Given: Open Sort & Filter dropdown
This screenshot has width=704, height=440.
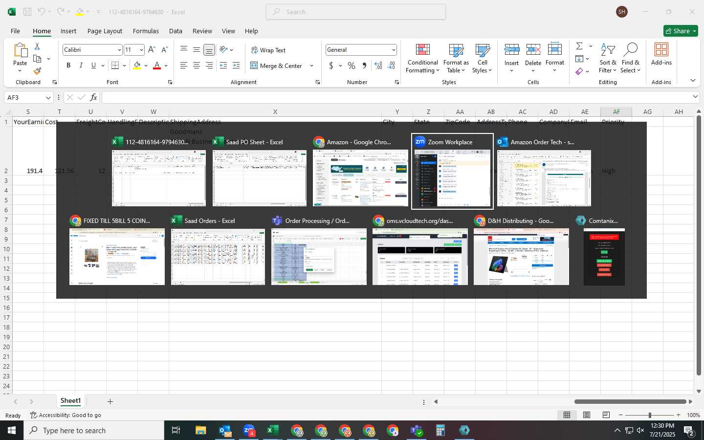Looking at the screenshot, I should 608,58.
